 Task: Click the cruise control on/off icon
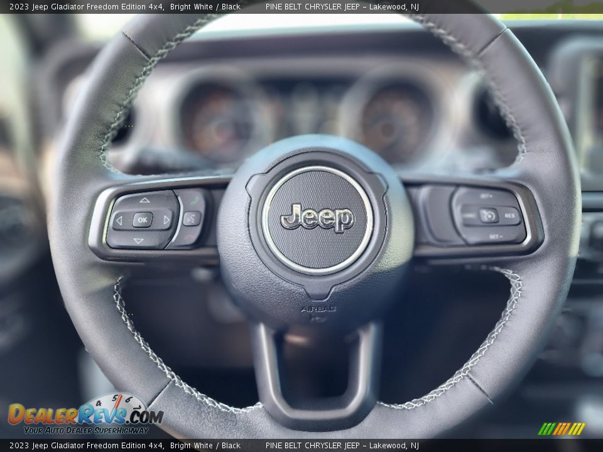[489, 215]
